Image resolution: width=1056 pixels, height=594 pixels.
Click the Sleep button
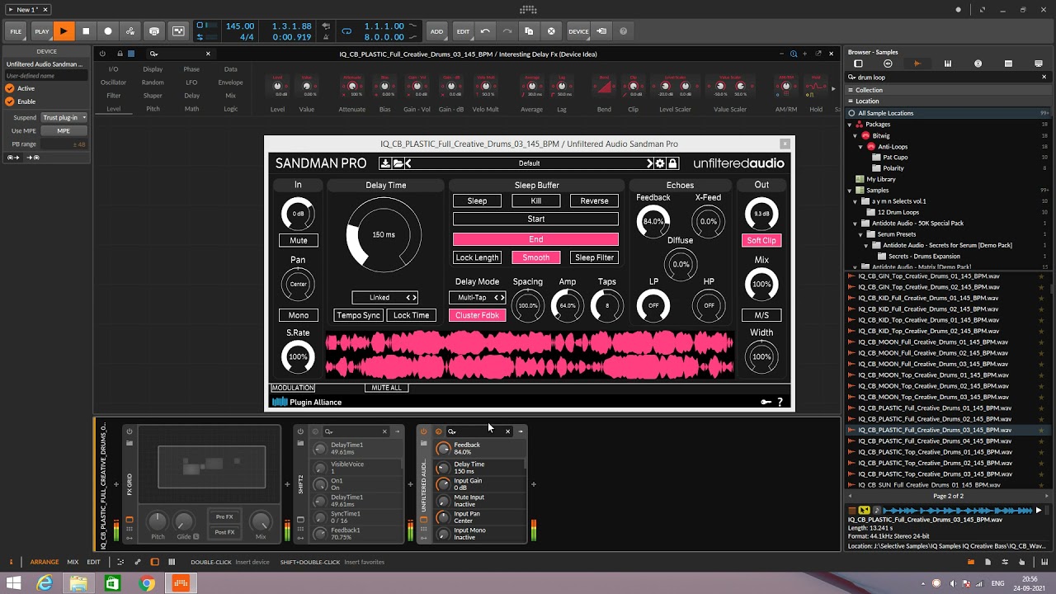(477, 200)
